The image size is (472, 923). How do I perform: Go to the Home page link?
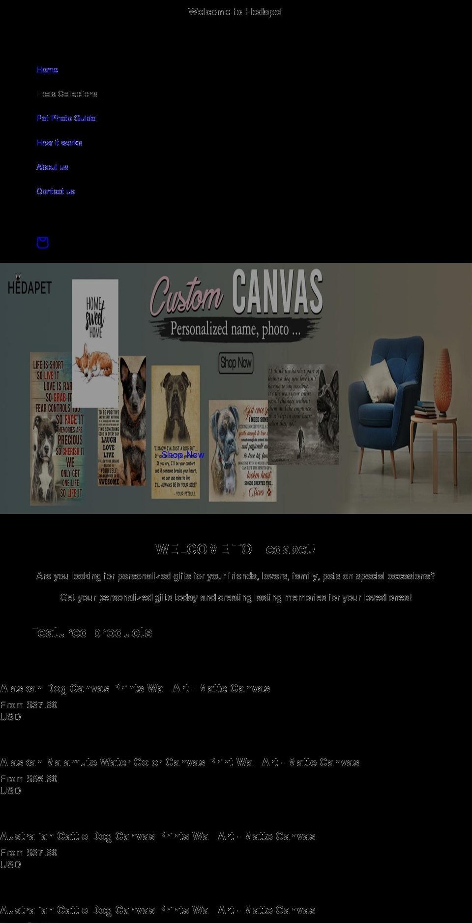click(47, 69)
